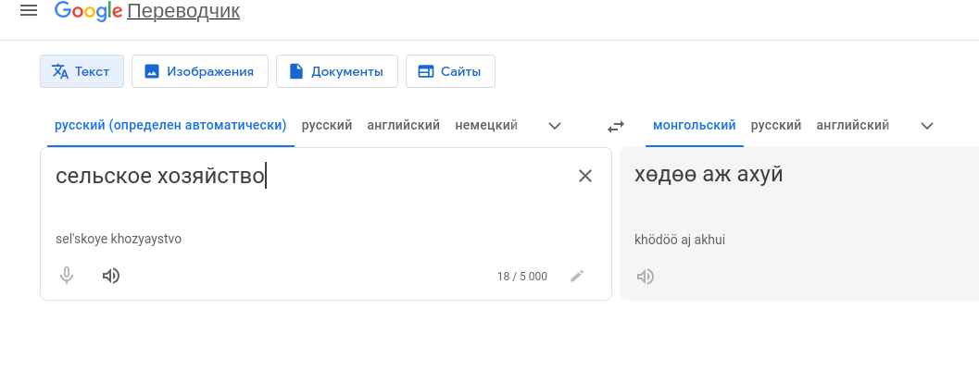The height and width of the screenshot is (383, 979).
Task: Select монгольский as target language
Action: coord(695,125)
